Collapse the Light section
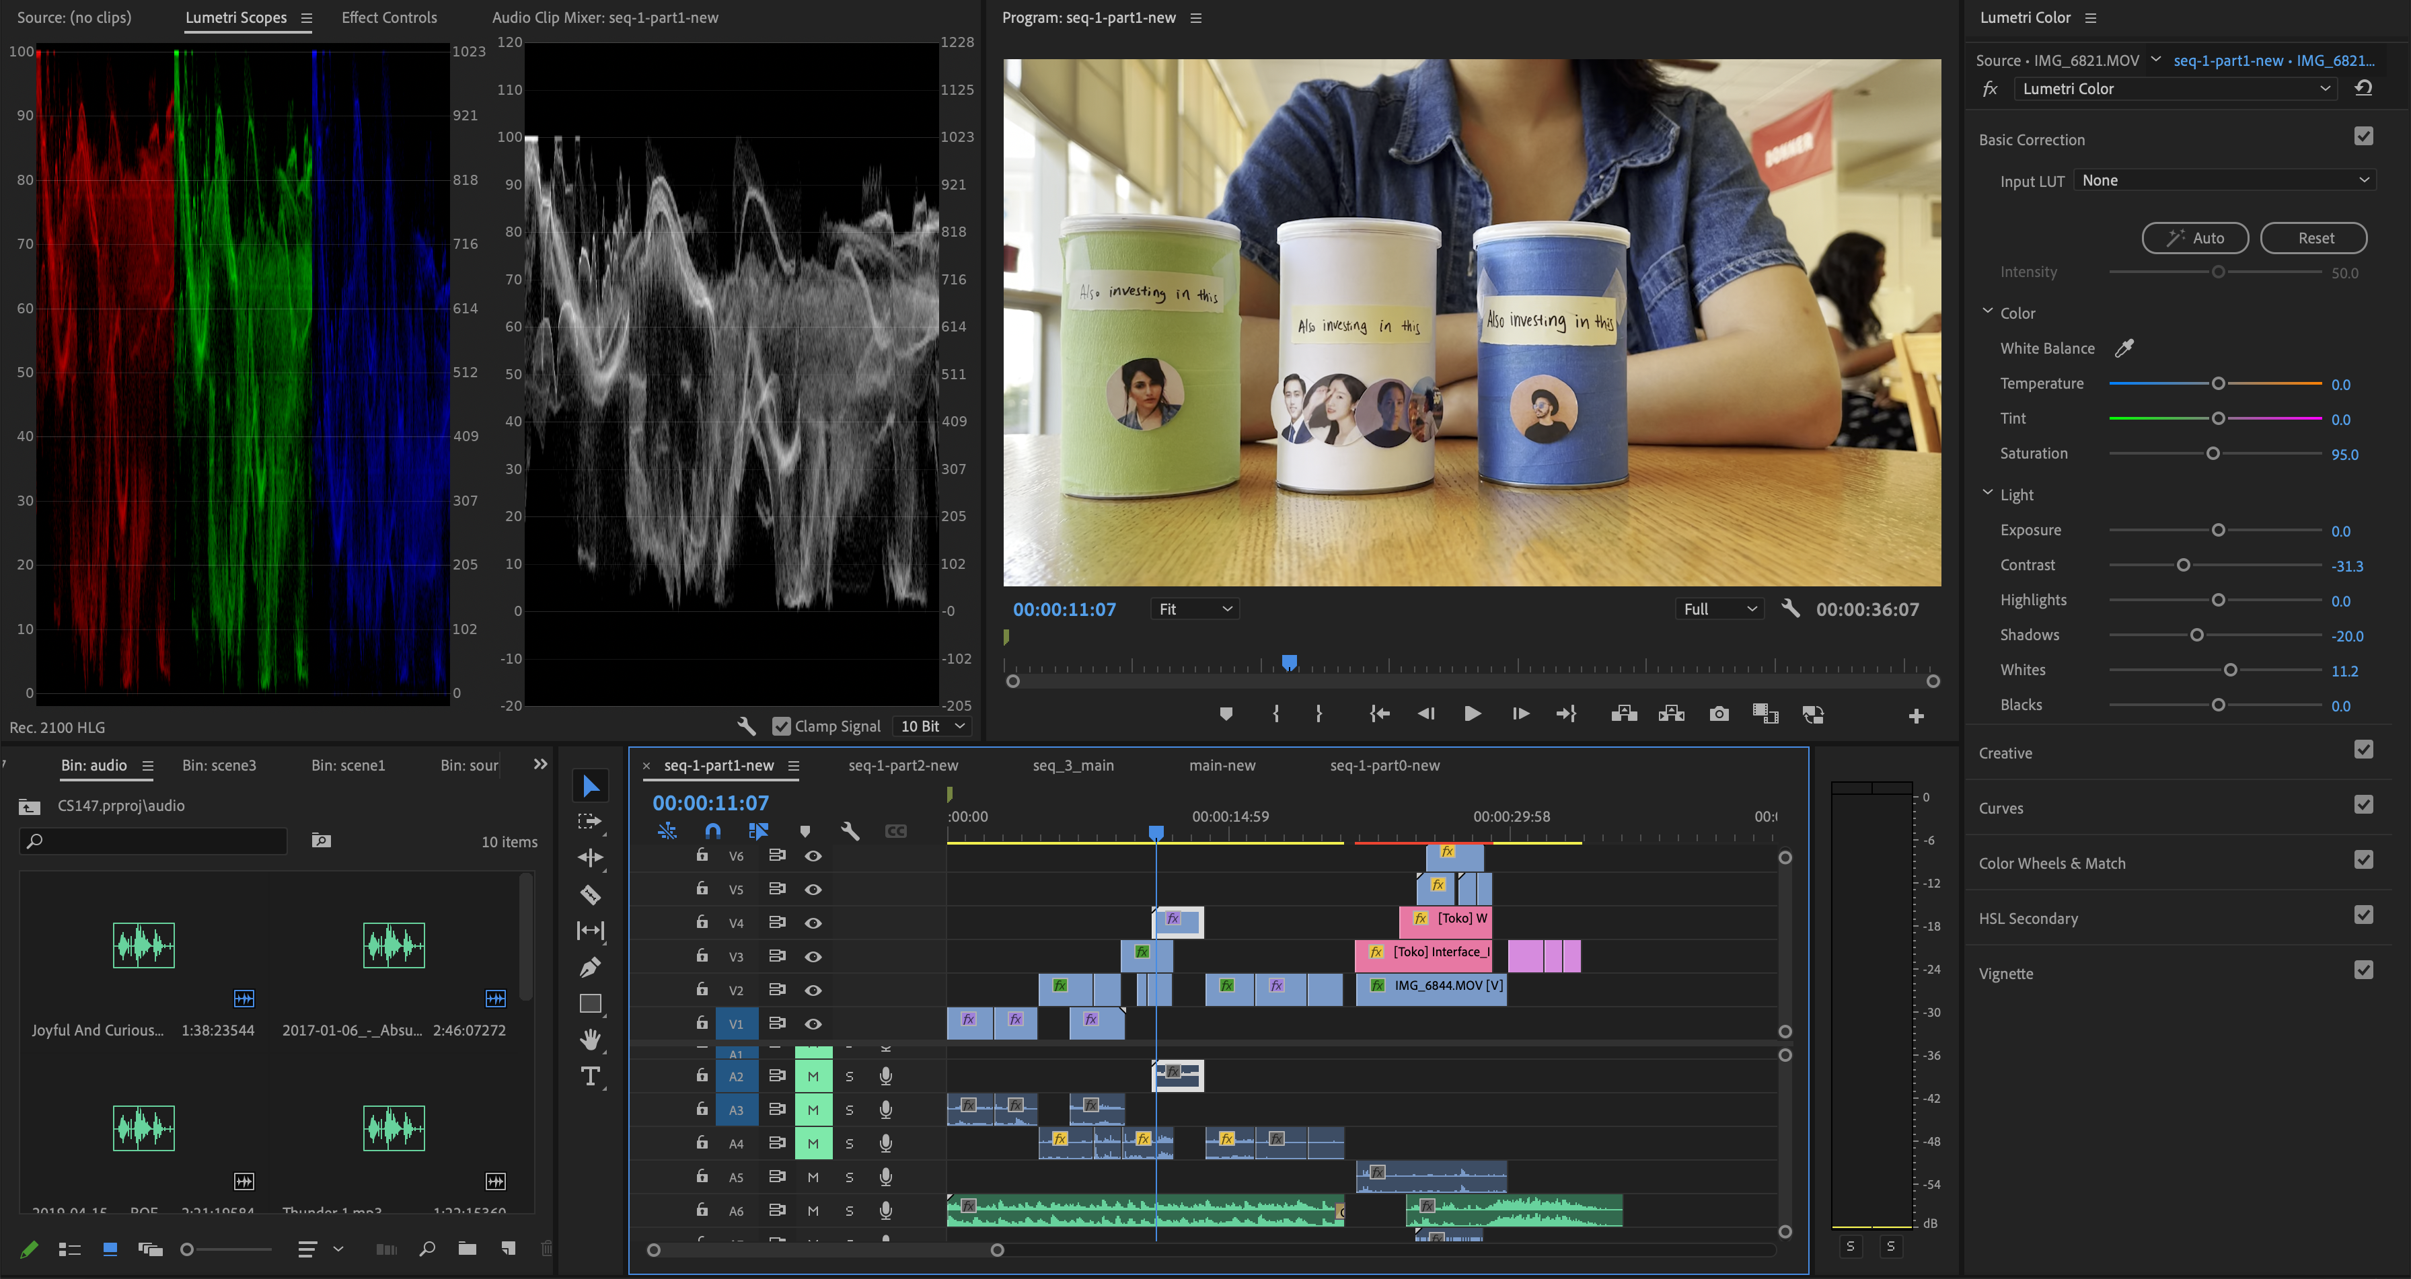Viewport: 2411px width, 1279px height. point(1987,494)
